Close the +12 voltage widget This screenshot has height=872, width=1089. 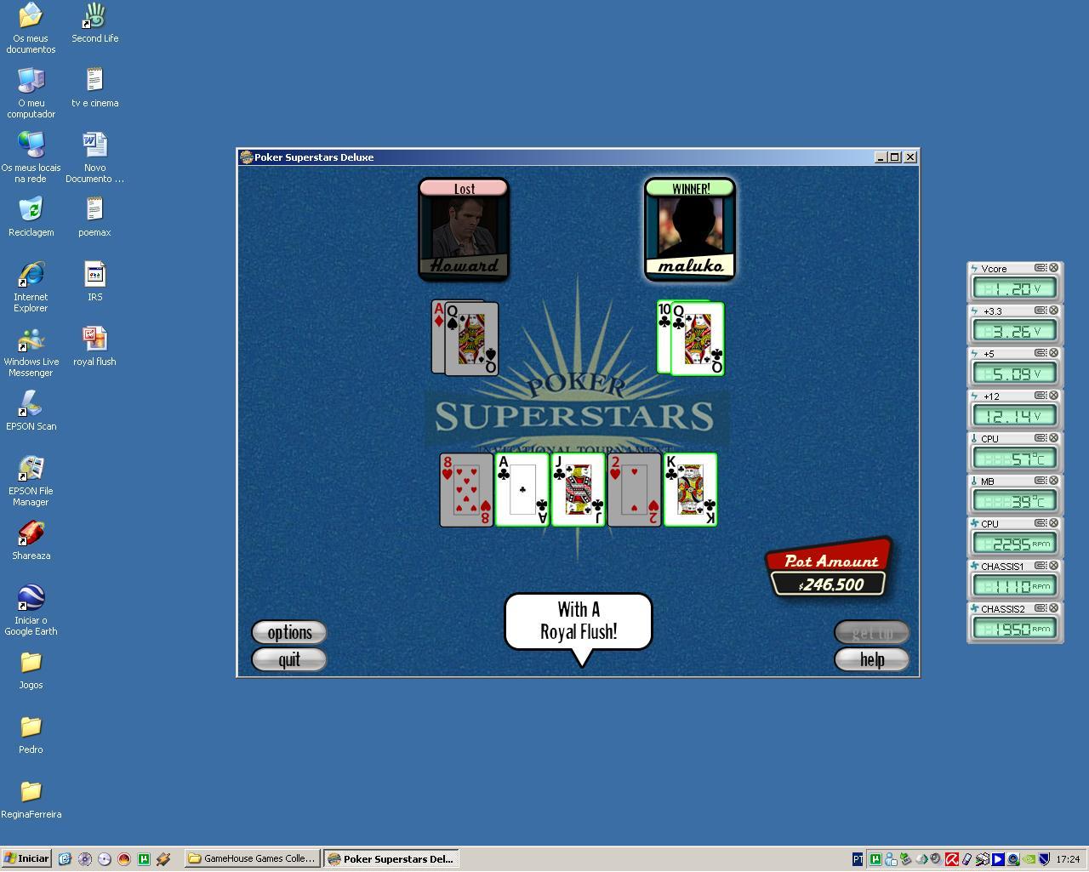pyautogui.click(x=1053, y=396)
